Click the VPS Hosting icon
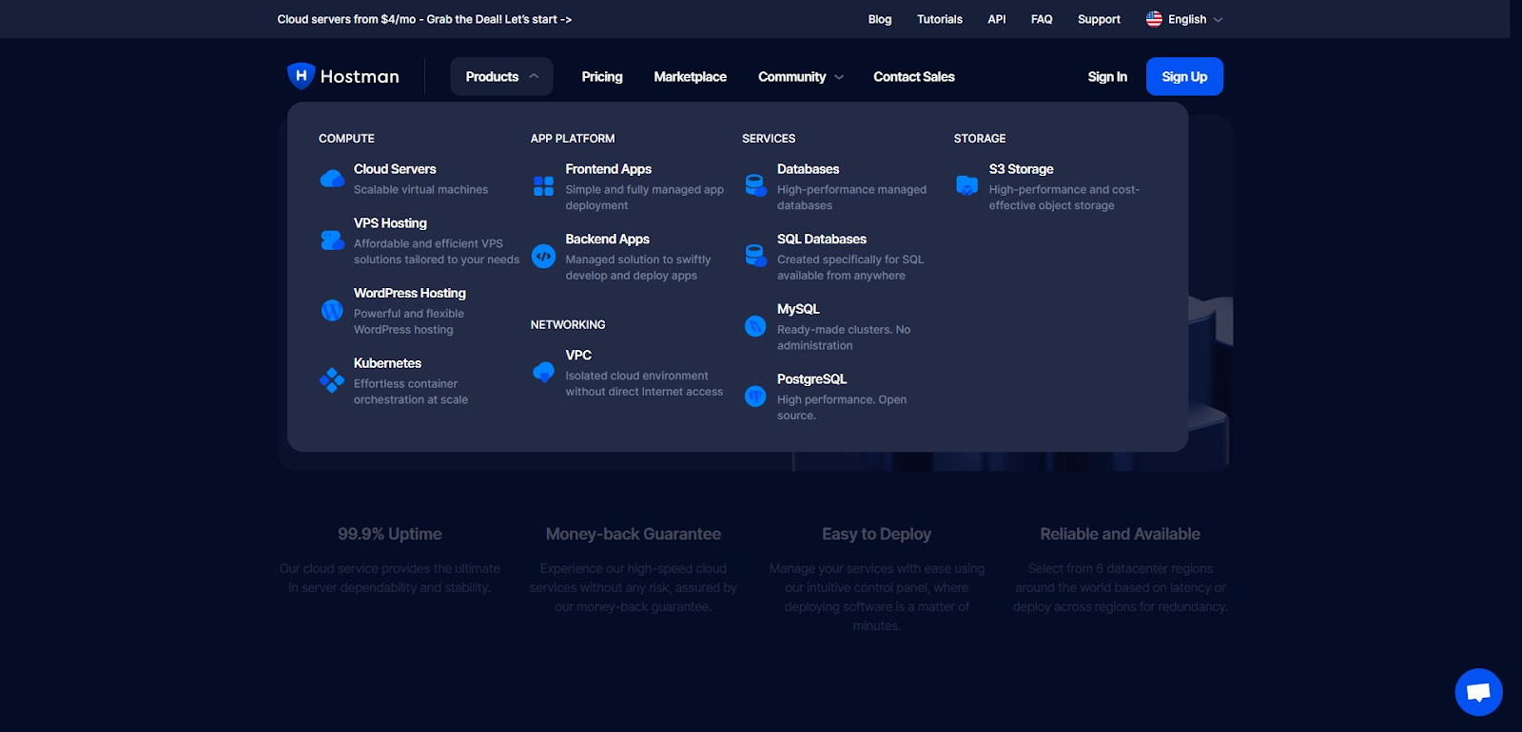Screen dimensions: 1522x732 [332, 241]
